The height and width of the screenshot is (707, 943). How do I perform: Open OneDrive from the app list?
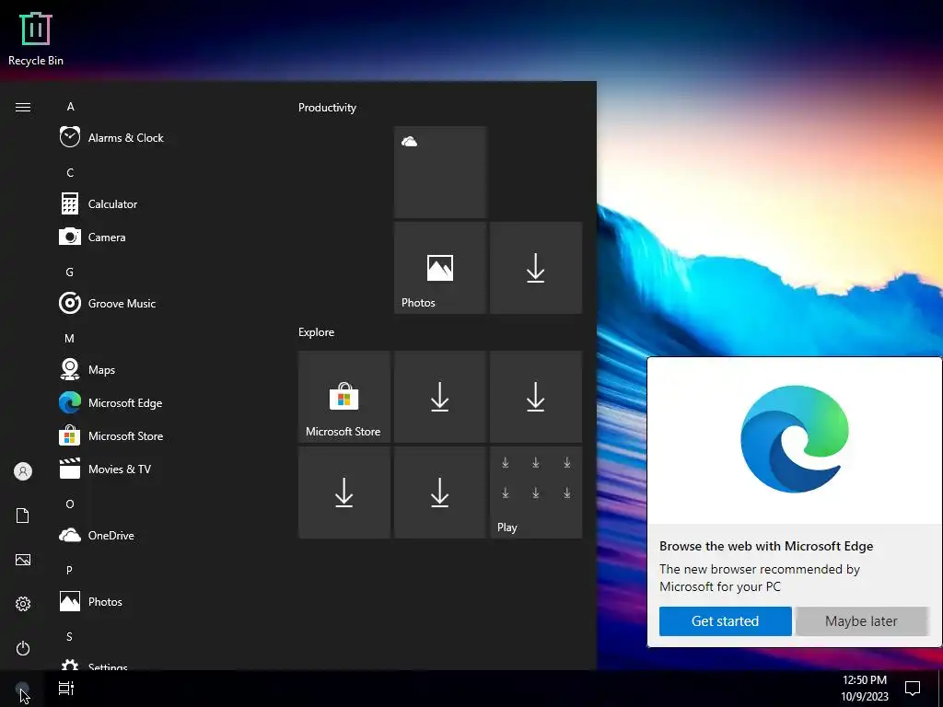[x=97, y=535]
